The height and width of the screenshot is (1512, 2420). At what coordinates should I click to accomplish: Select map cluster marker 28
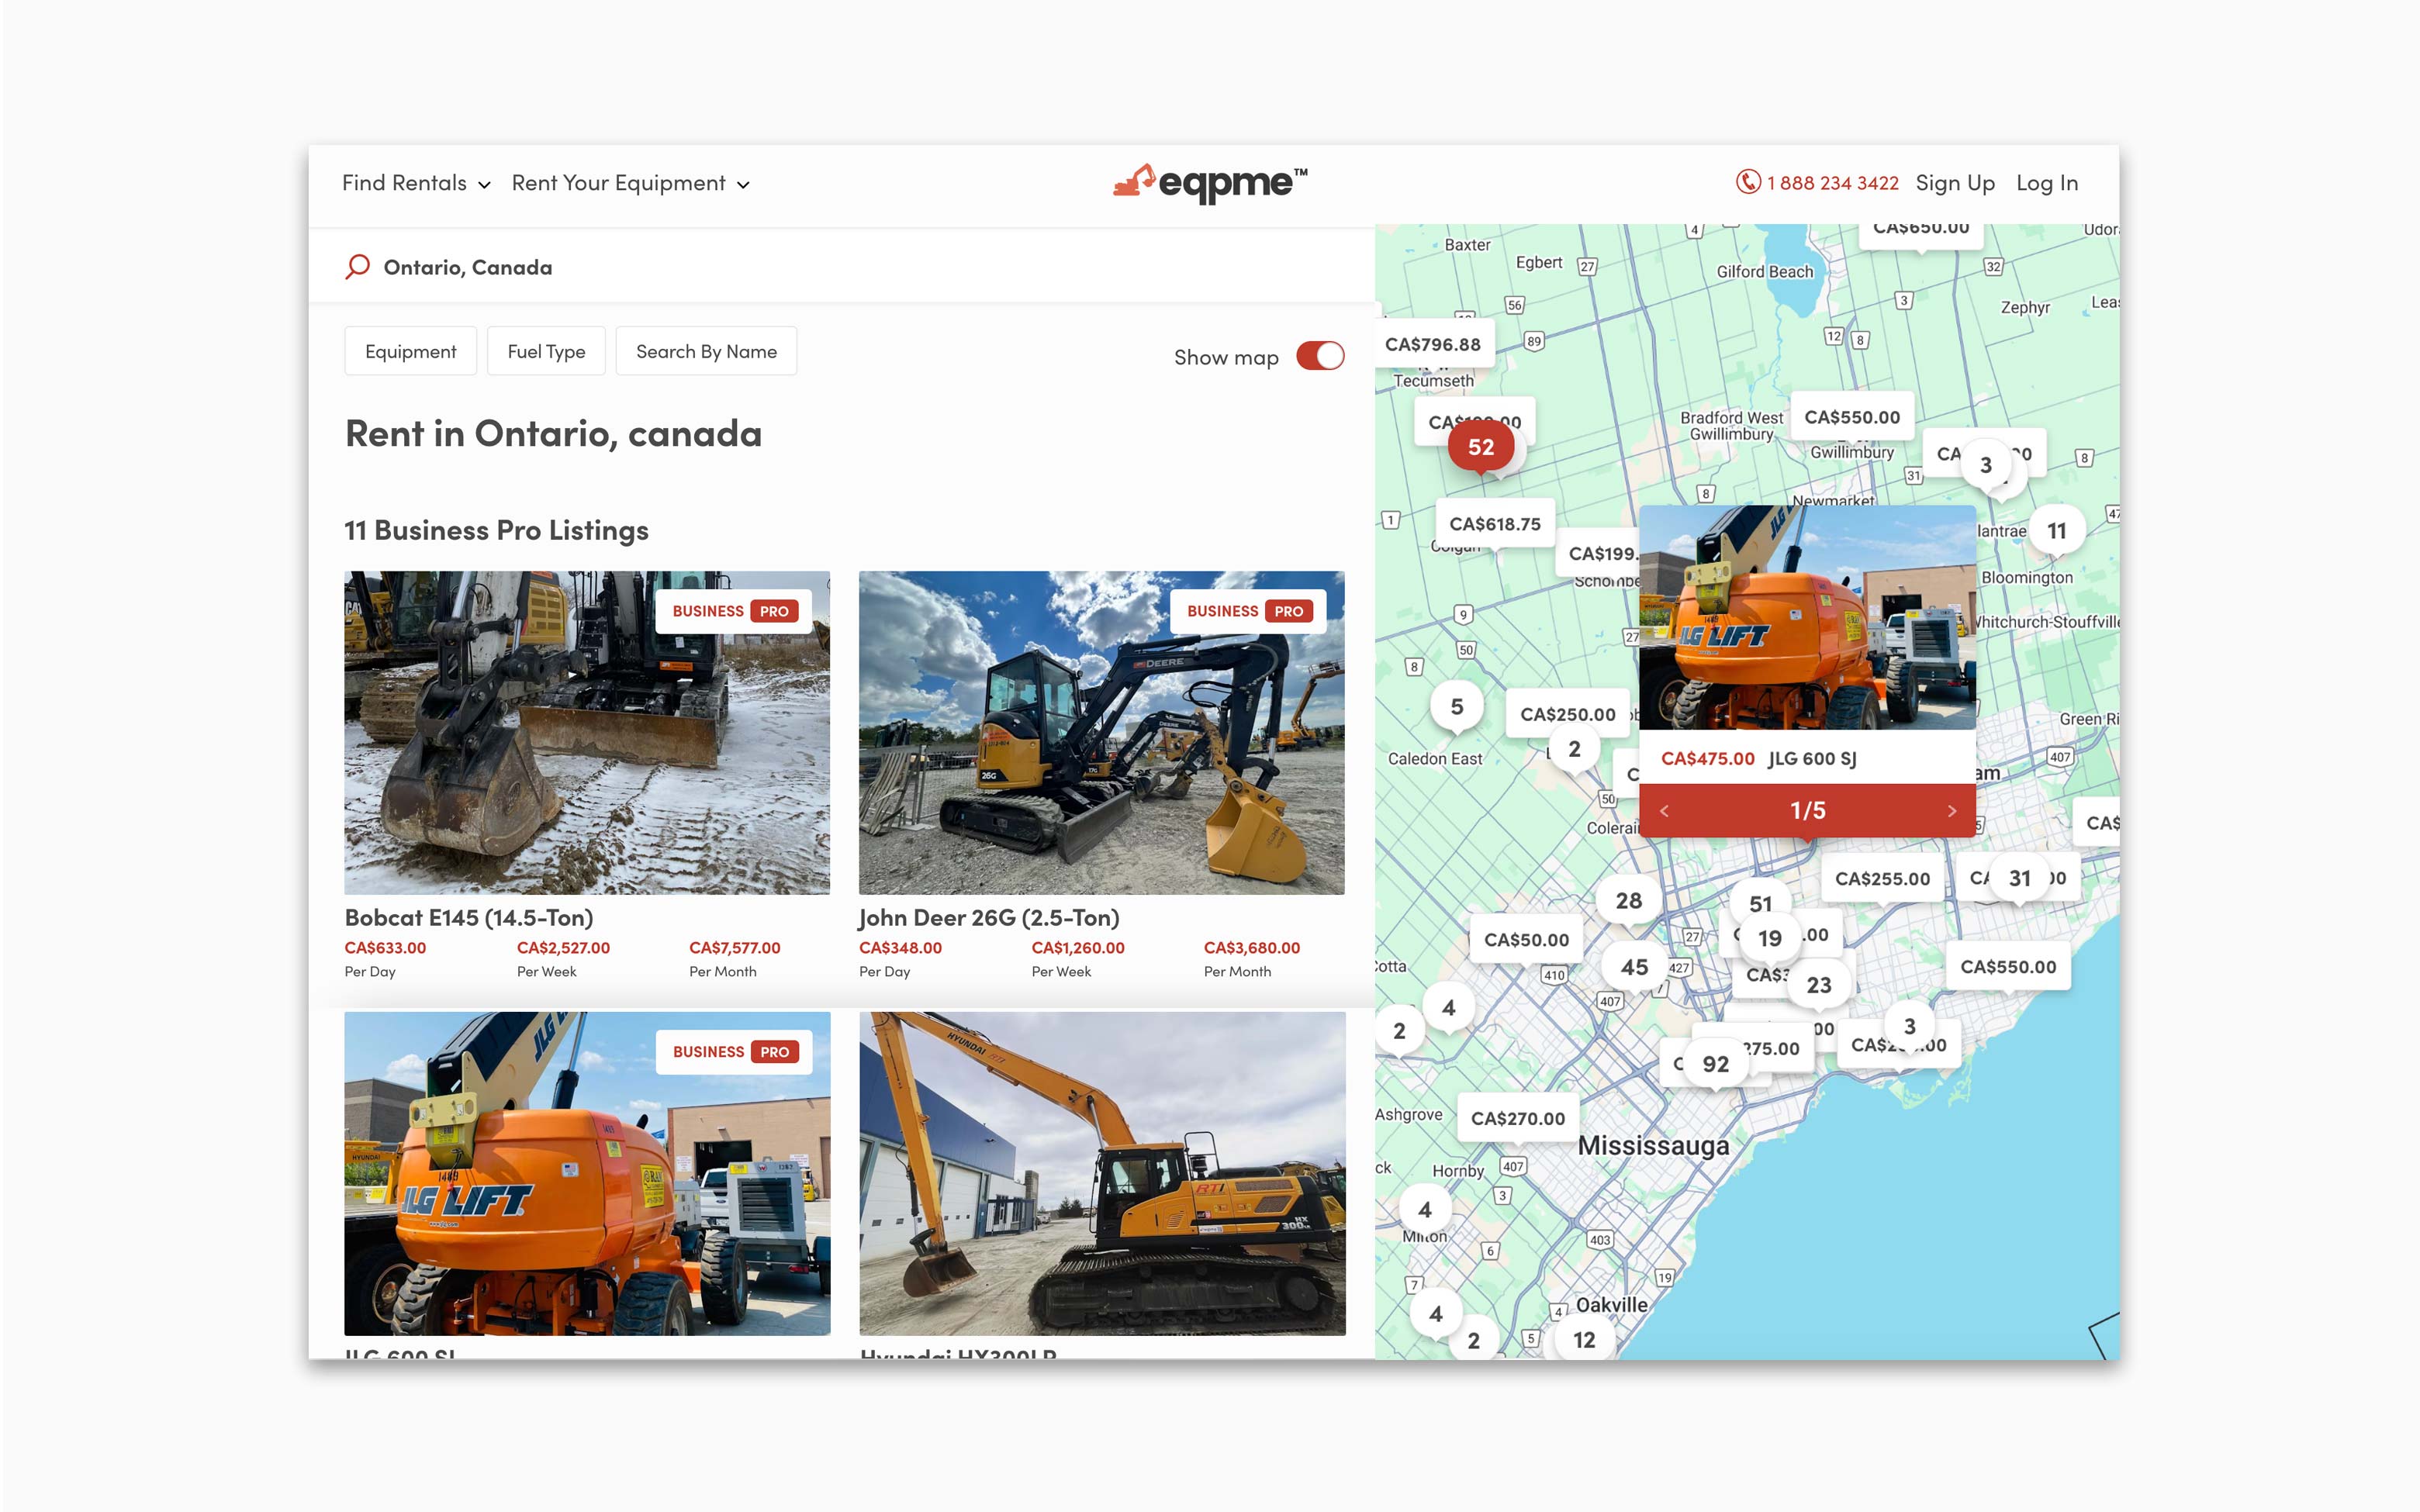1628,901
